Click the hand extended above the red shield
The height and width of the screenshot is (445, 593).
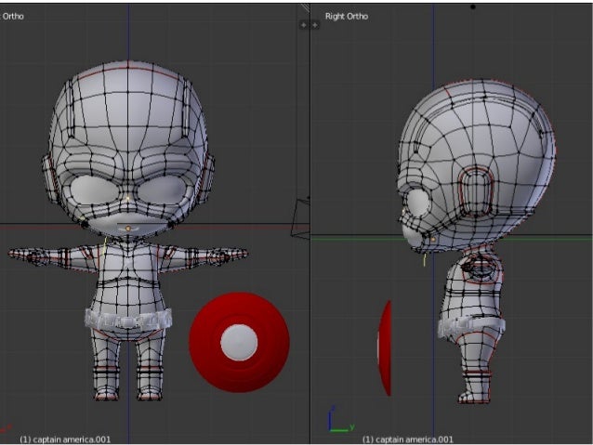(x=233, y=253)
